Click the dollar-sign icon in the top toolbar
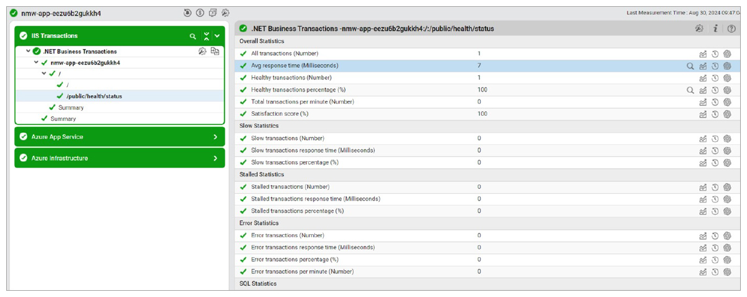 tap(200, 12)
